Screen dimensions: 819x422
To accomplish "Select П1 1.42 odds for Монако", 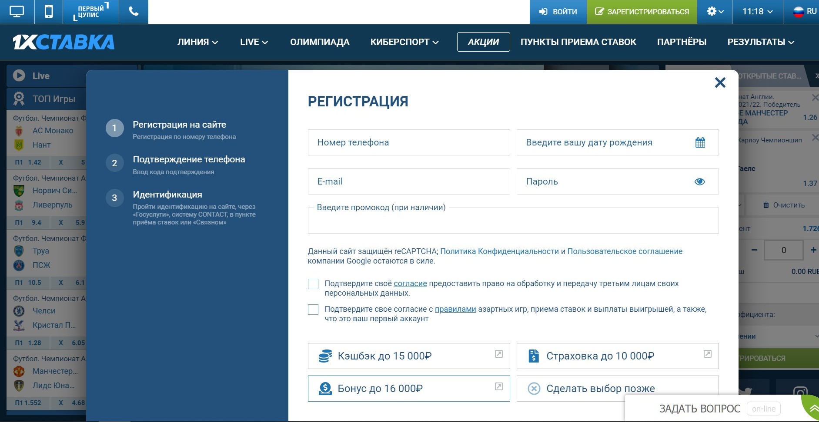I will pyautogui.click(x=28, y=162).
